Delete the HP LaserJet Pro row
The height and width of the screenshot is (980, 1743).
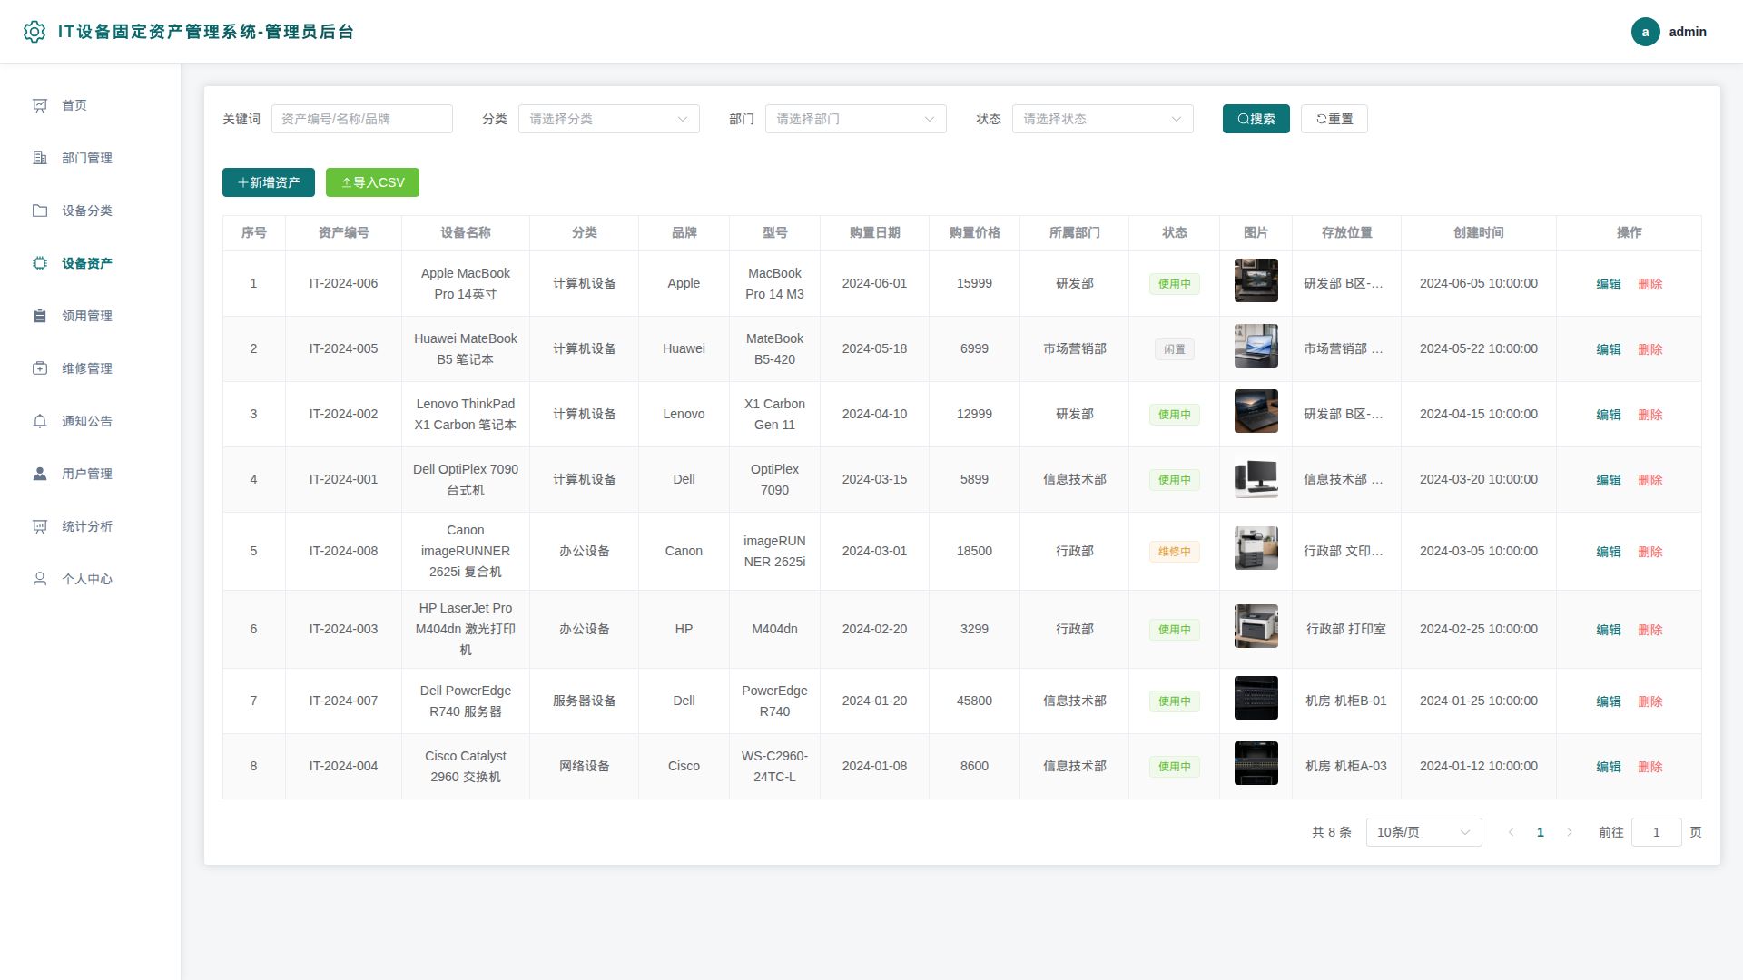1650,630
